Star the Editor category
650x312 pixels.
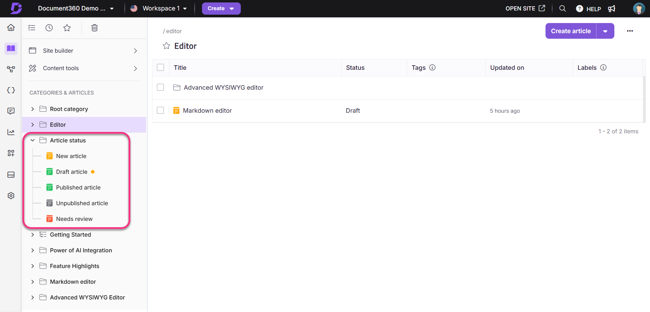[x=166, y=46]
